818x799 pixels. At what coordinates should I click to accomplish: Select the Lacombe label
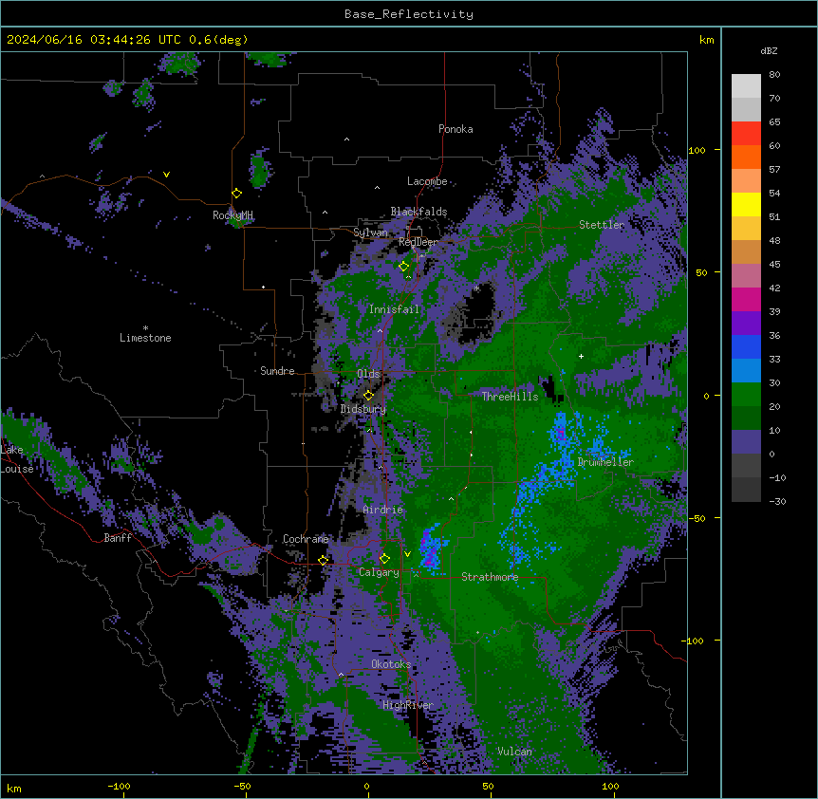click(427, 181)
